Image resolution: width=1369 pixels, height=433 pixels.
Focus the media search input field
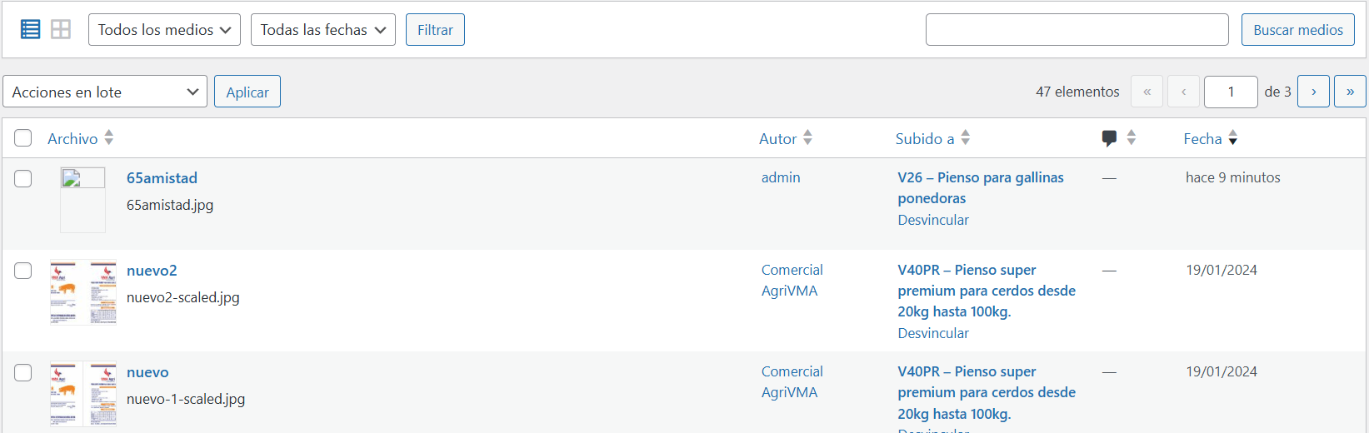pyautogui.click(x=1077, y=30)
